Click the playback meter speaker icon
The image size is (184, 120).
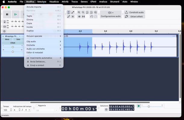[5, 27]
